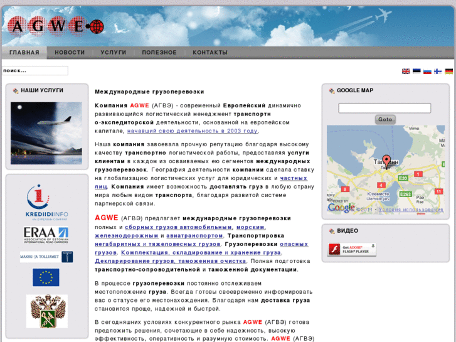This screenshot has width=456, height=342.
Task: Open негабаритных и тяжеловесных грузов link
Action: 157,244
